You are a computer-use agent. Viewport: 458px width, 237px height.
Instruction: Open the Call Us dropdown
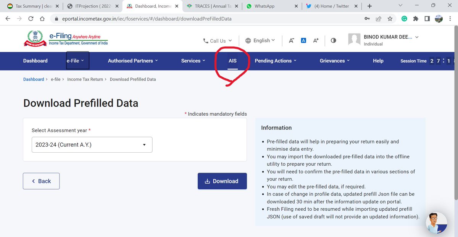click(217, 41)
